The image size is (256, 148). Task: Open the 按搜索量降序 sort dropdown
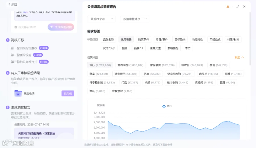click(x=135, y=19)
